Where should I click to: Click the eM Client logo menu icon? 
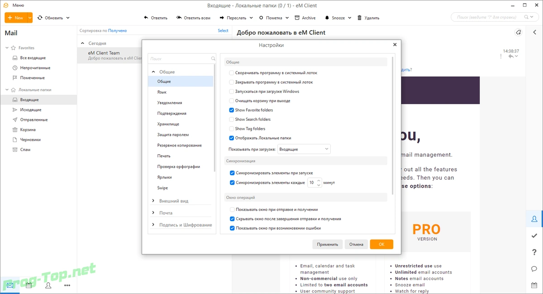click(6, 5)
